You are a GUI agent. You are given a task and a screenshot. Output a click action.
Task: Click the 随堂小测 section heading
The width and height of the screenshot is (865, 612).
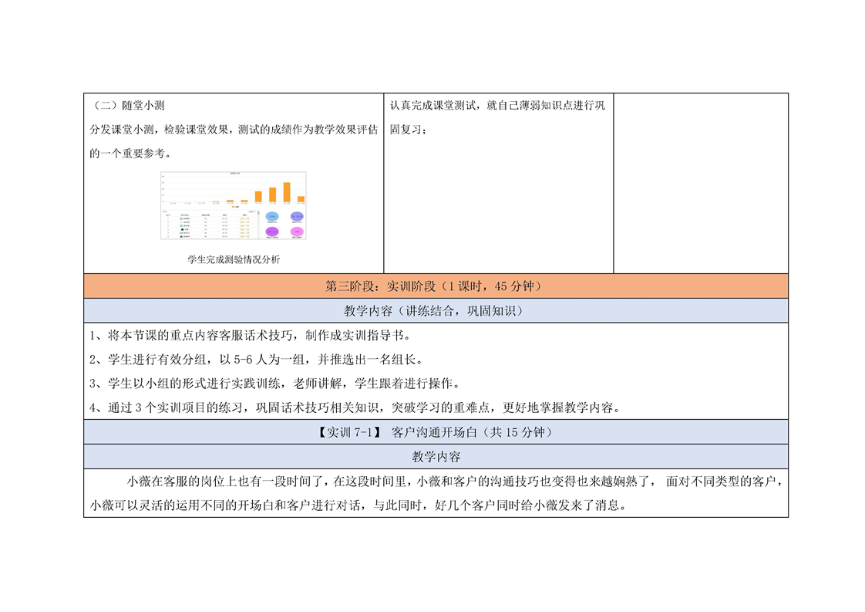pos(128,106)
